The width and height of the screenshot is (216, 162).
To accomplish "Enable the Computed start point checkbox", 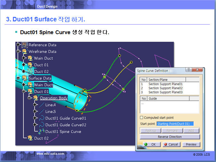I will (x=142, y=118).
